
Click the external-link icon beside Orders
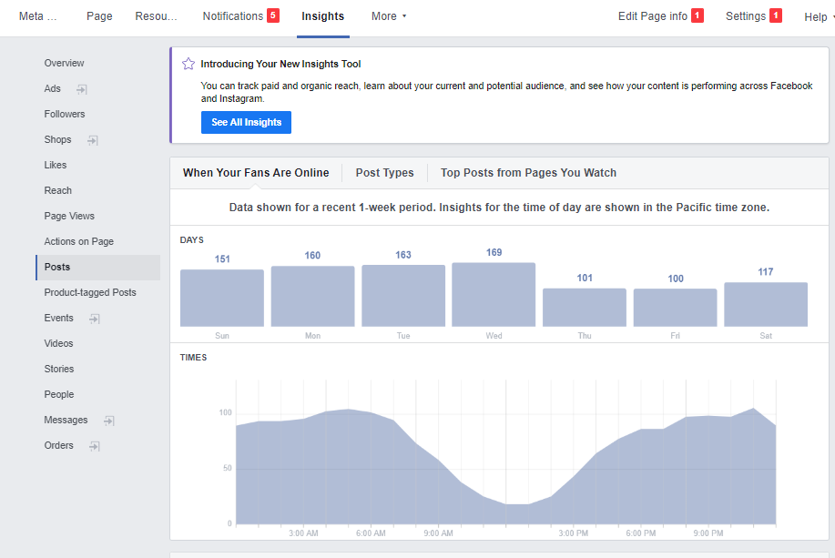(x=95, y=446)
